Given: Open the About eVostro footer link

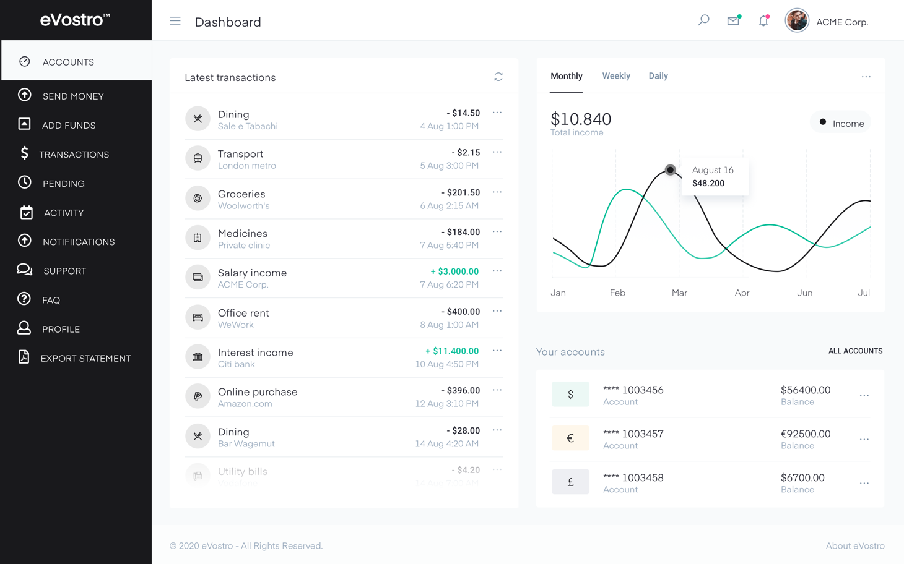Looking at the screenshot, I should click(854, 545).
